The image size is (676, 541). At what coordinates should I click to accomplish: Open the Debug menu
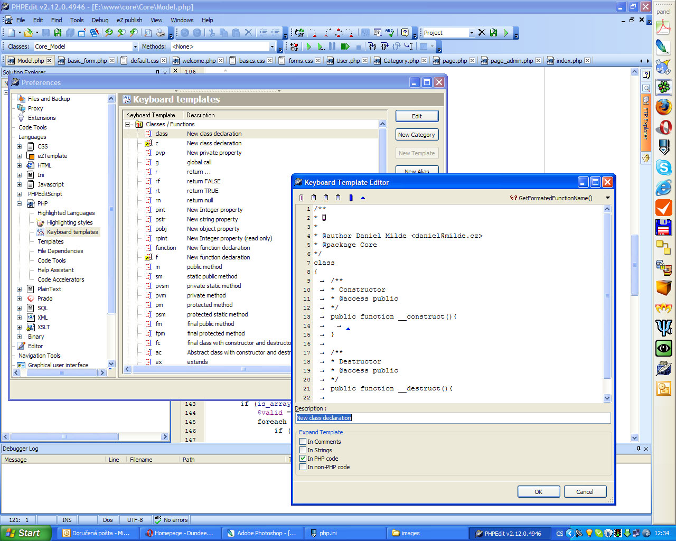tap(100, 20)
